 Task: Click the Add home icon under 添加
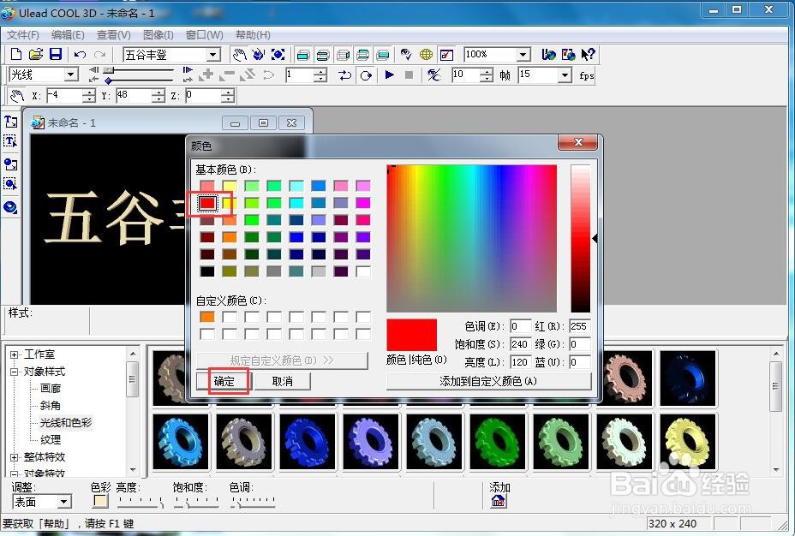point(499,501)
